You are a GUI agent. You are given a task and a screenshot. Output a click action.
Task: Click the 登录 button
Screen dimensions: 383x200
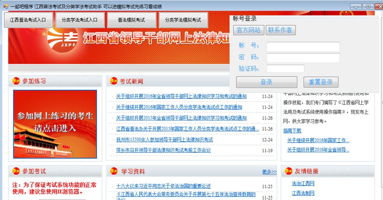[x=266, y=82]
